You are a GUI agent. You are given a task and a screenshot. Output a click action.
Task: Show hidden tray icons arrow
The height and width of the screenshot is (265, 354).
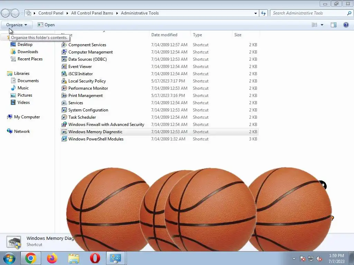tap(294, 259)
